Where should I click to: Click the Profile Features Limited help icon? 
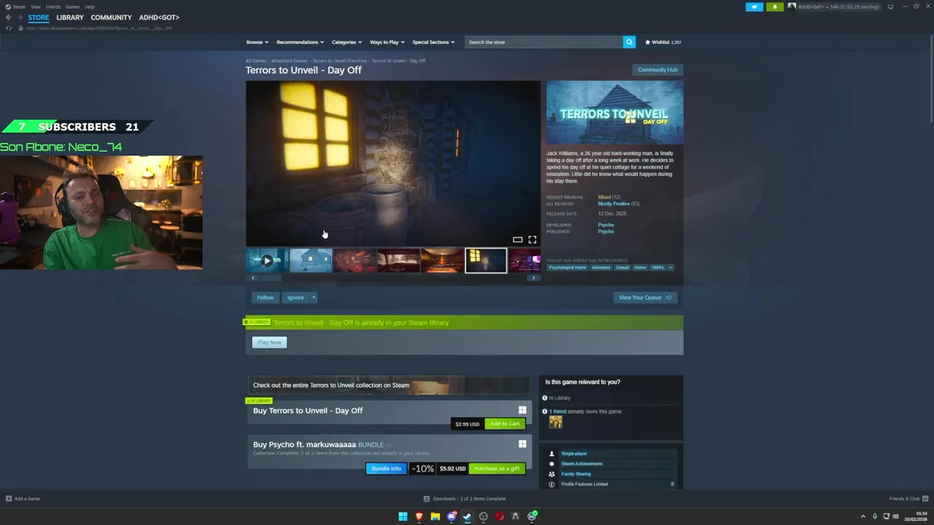[672, 484]
